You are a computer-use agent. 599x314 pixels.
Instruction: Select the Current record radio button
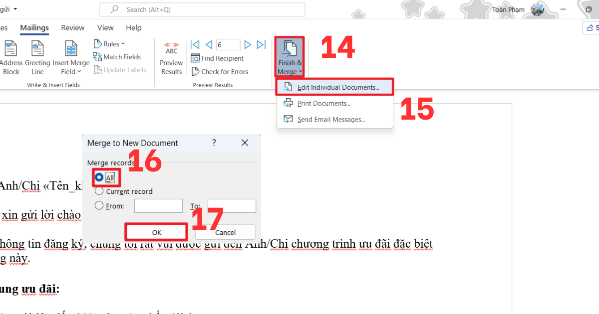pos(99,191)
